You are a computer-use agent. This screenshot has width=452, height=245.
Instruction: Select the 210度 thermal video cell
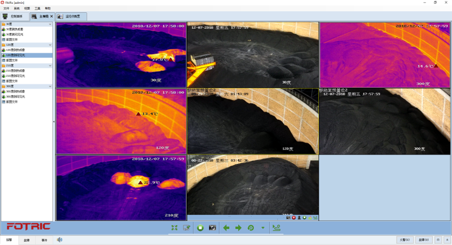pos(121,187)
